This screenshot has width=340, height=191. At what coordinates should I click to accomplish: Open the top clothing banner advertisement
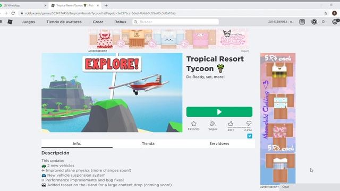168,39
